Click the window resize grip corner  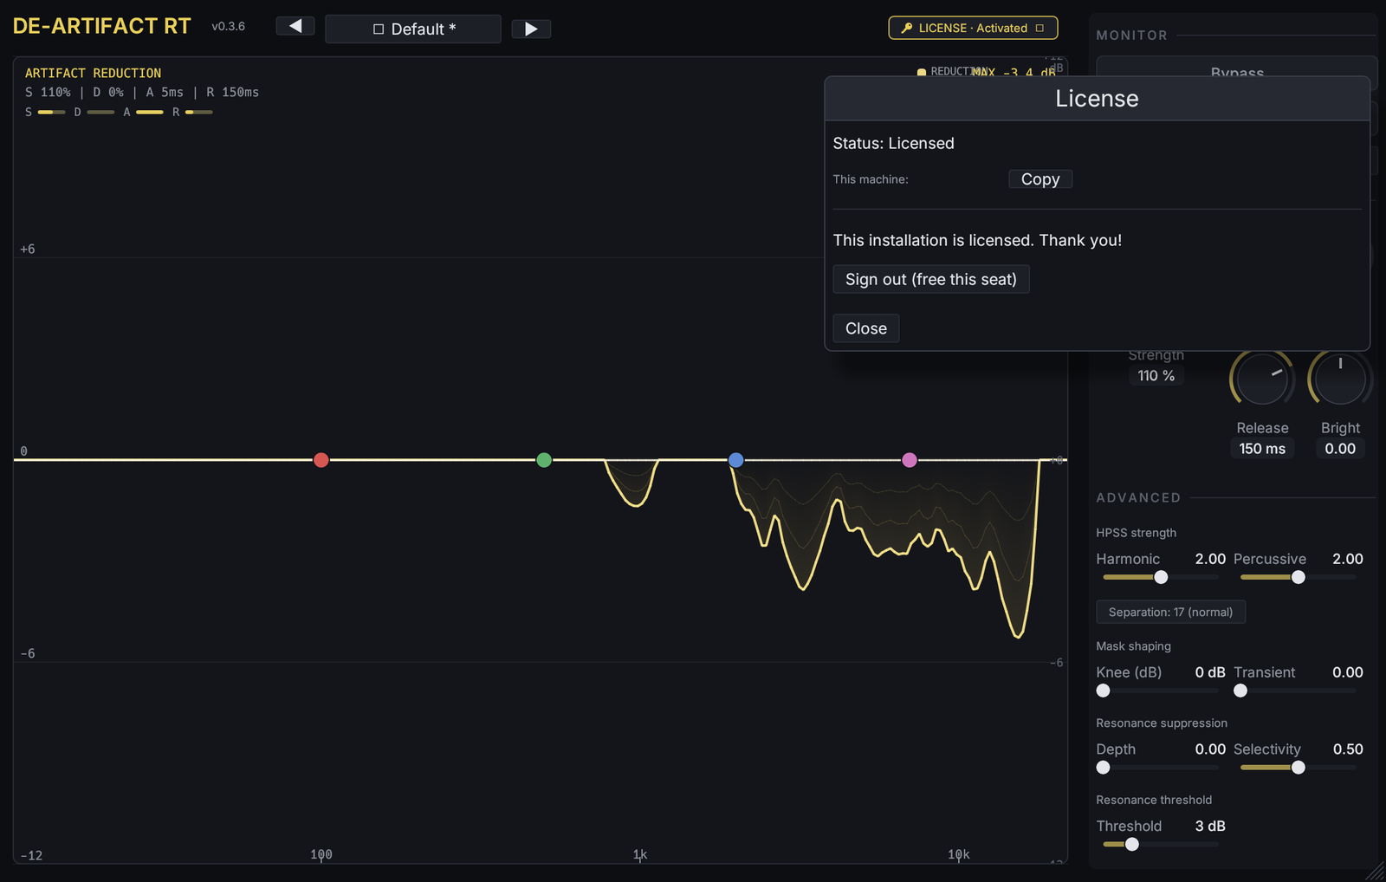pos(1376,872)
